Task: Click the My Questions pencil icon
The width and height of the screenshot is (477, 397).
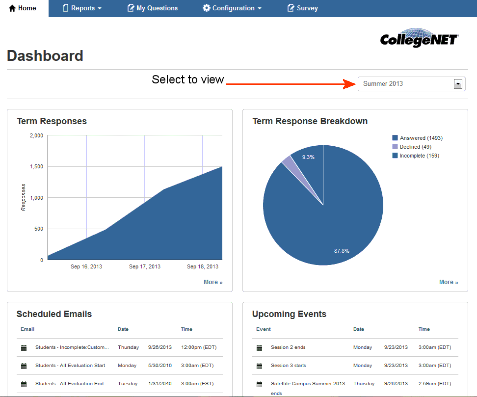Action: [x=131, y=8]
